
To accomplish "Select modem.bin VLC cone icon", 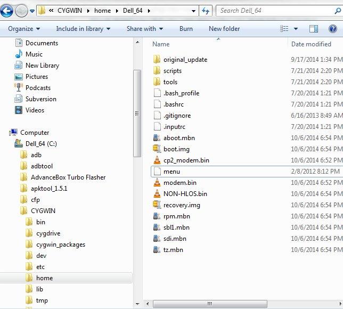I will click(x=157, y=182).
